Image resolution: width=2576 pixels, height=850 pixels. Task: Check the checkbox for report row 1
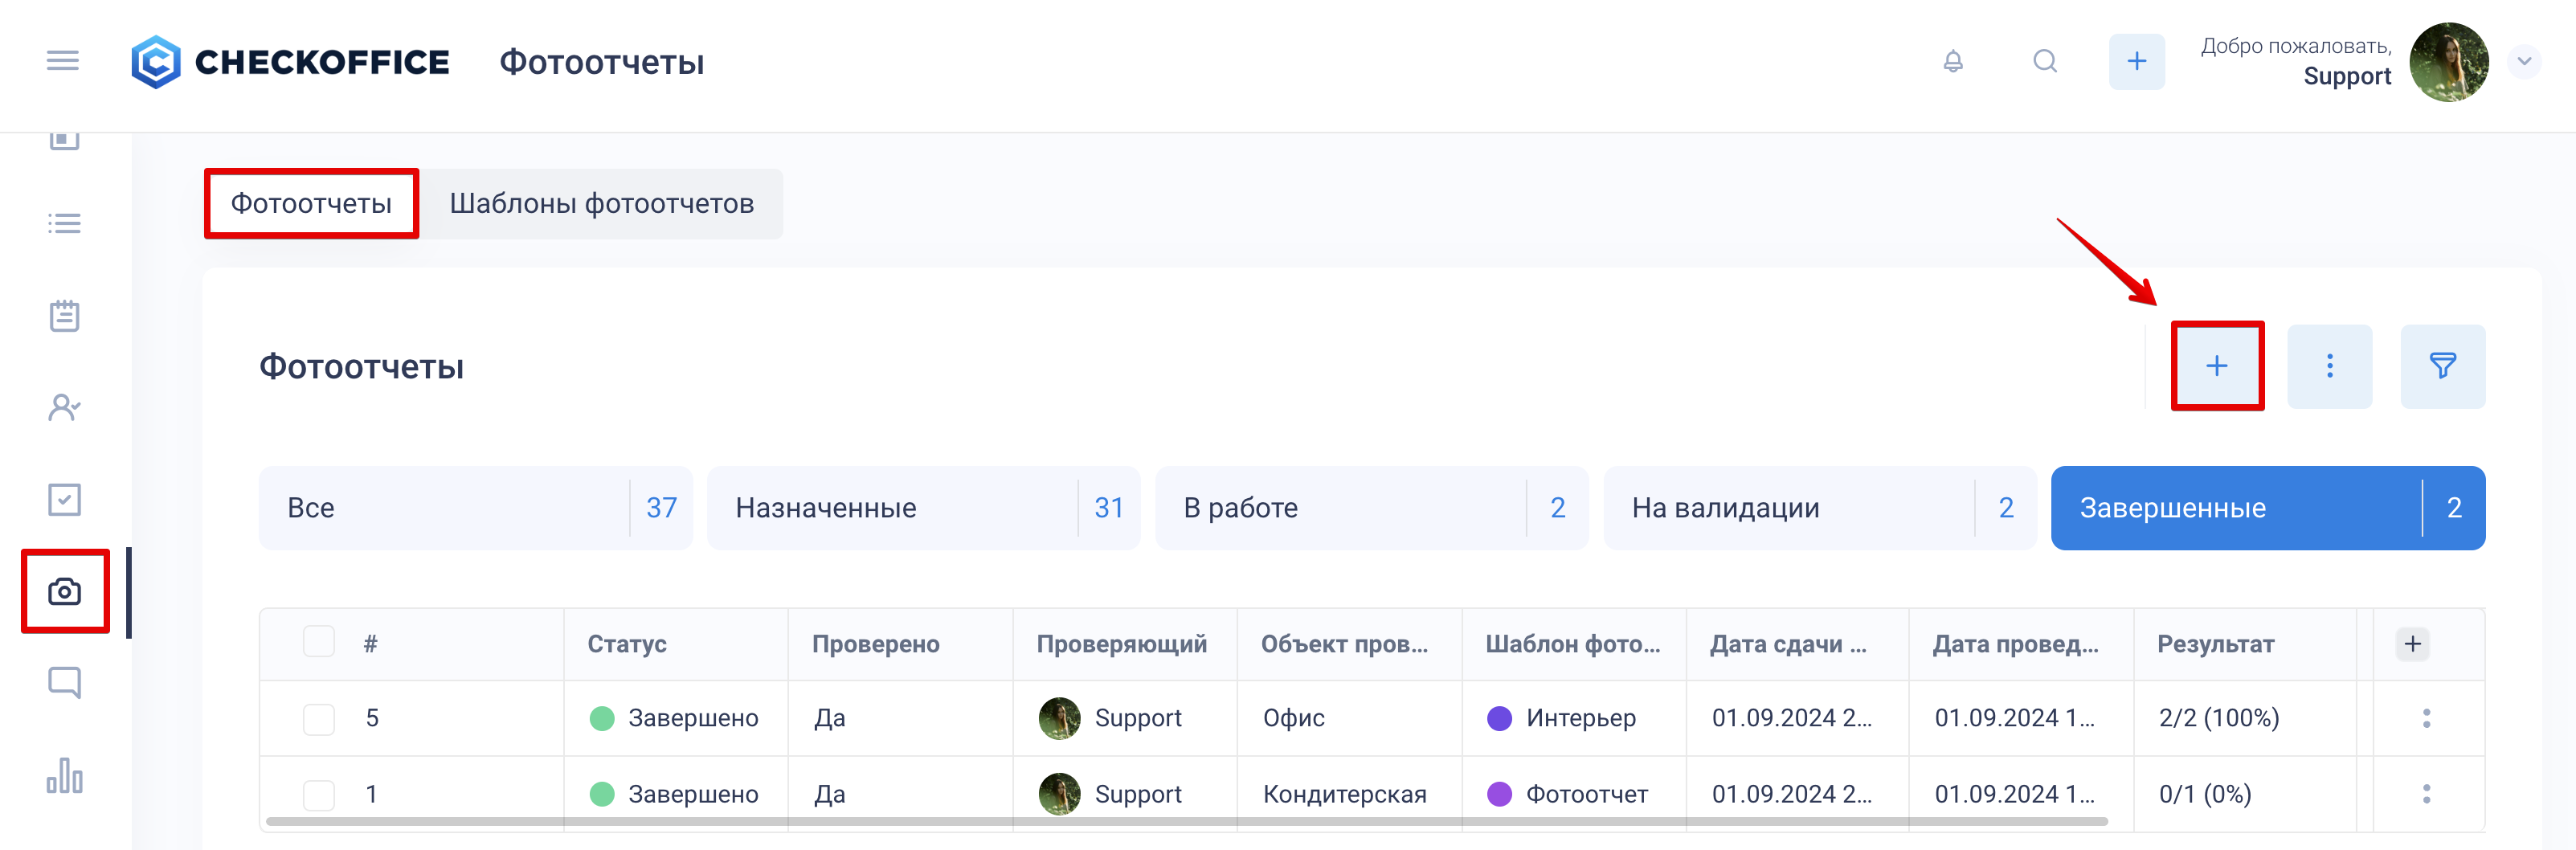319,794
